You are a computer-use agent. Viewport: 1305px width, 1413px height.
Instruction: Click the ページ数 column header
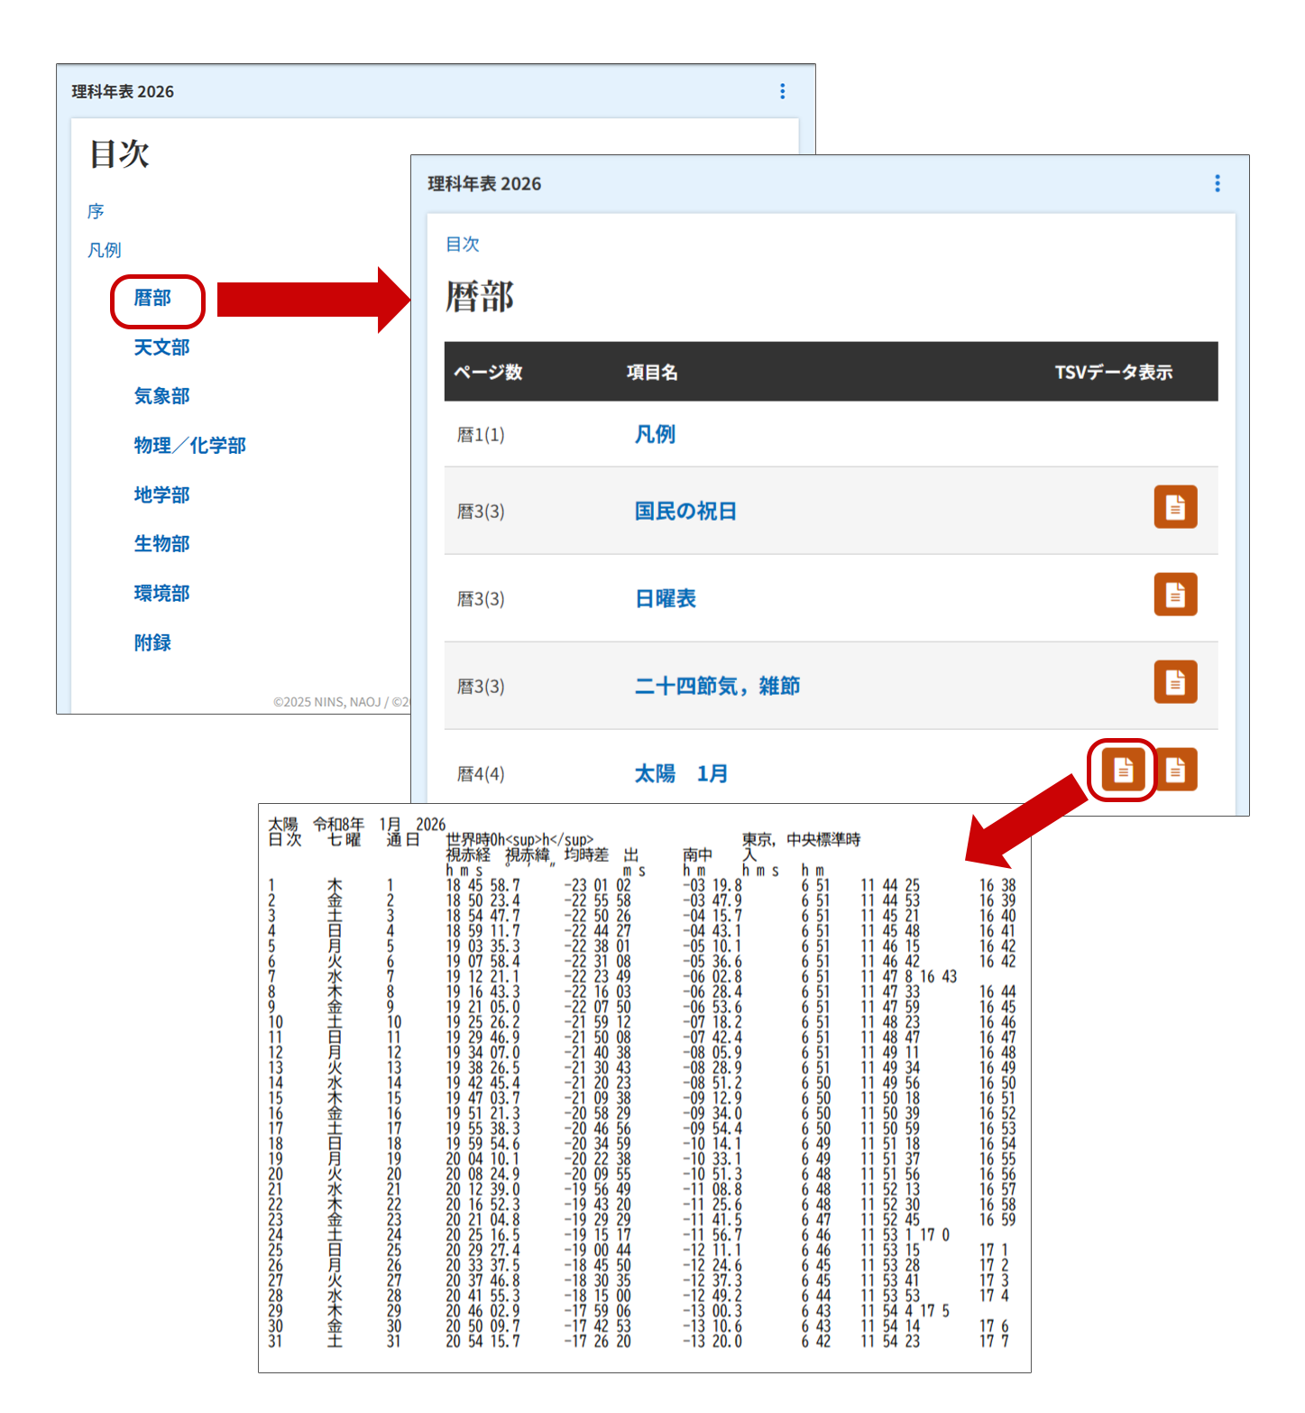pyautogui.click(x=488, y=372)
